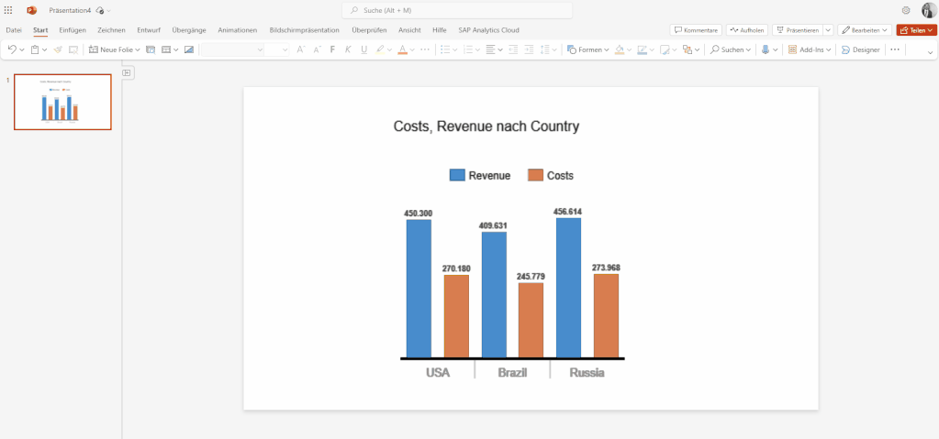
Task: Click the Teilen share button
Action: coord(916,30)
